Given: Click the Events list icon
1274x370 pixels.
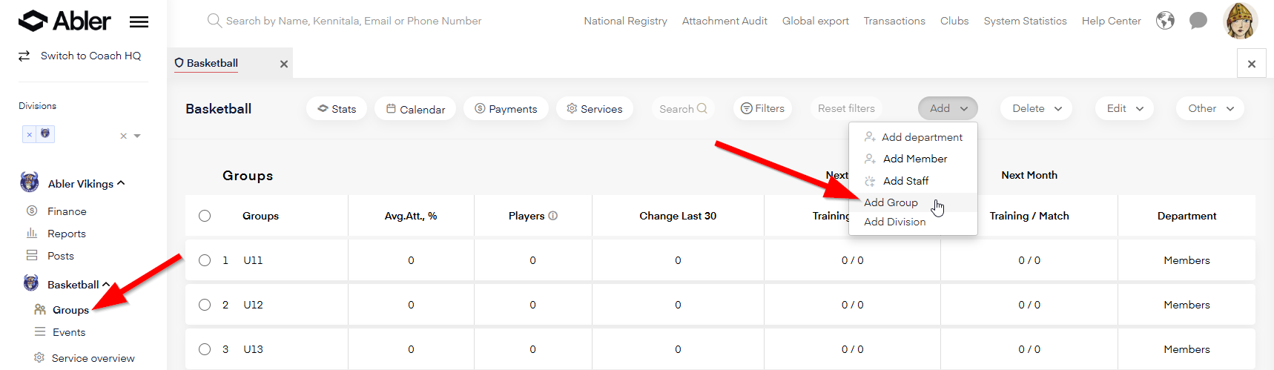Looking at the screenshot, I should click(40, 331).
